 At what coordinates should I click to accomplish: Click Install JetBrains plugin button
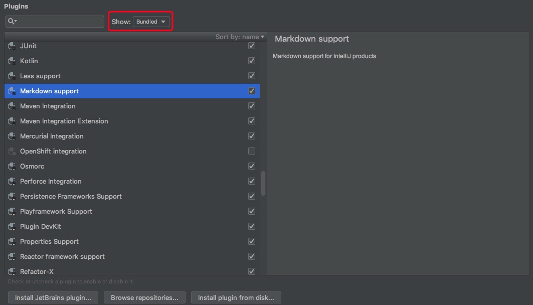pos(53,297)
